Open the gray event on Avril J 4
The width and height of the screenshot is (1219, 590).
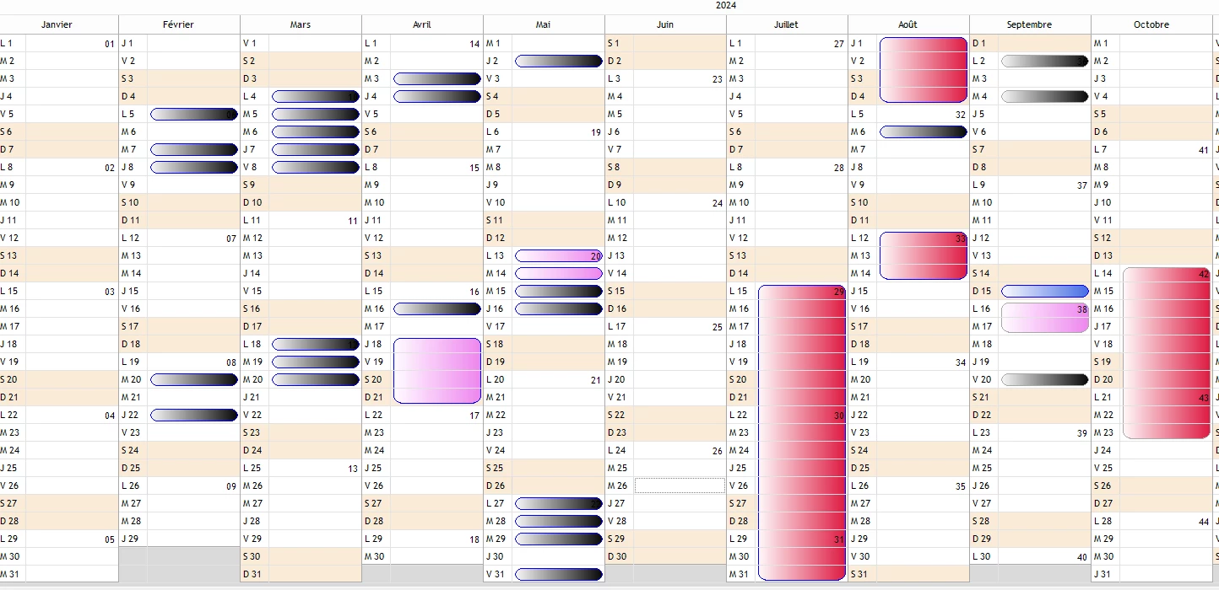(437, 96)
